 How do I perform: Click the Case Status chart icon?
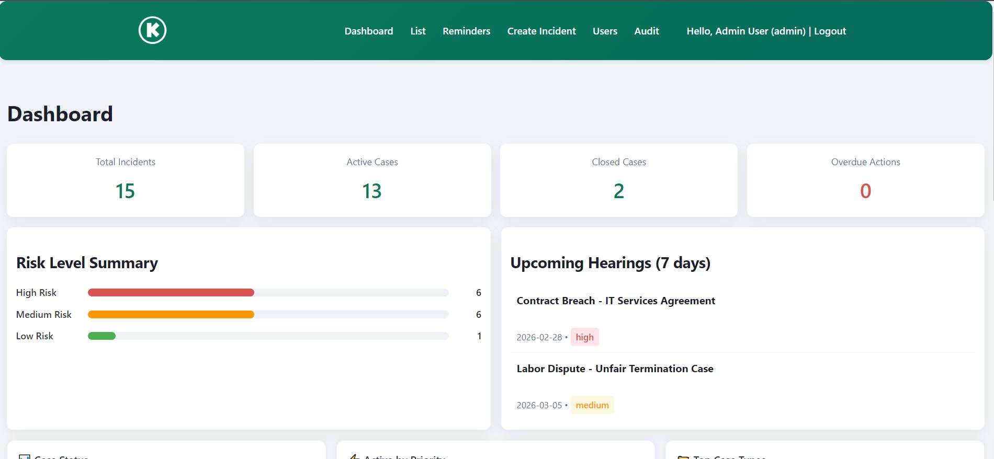click(x=24, y=457)
